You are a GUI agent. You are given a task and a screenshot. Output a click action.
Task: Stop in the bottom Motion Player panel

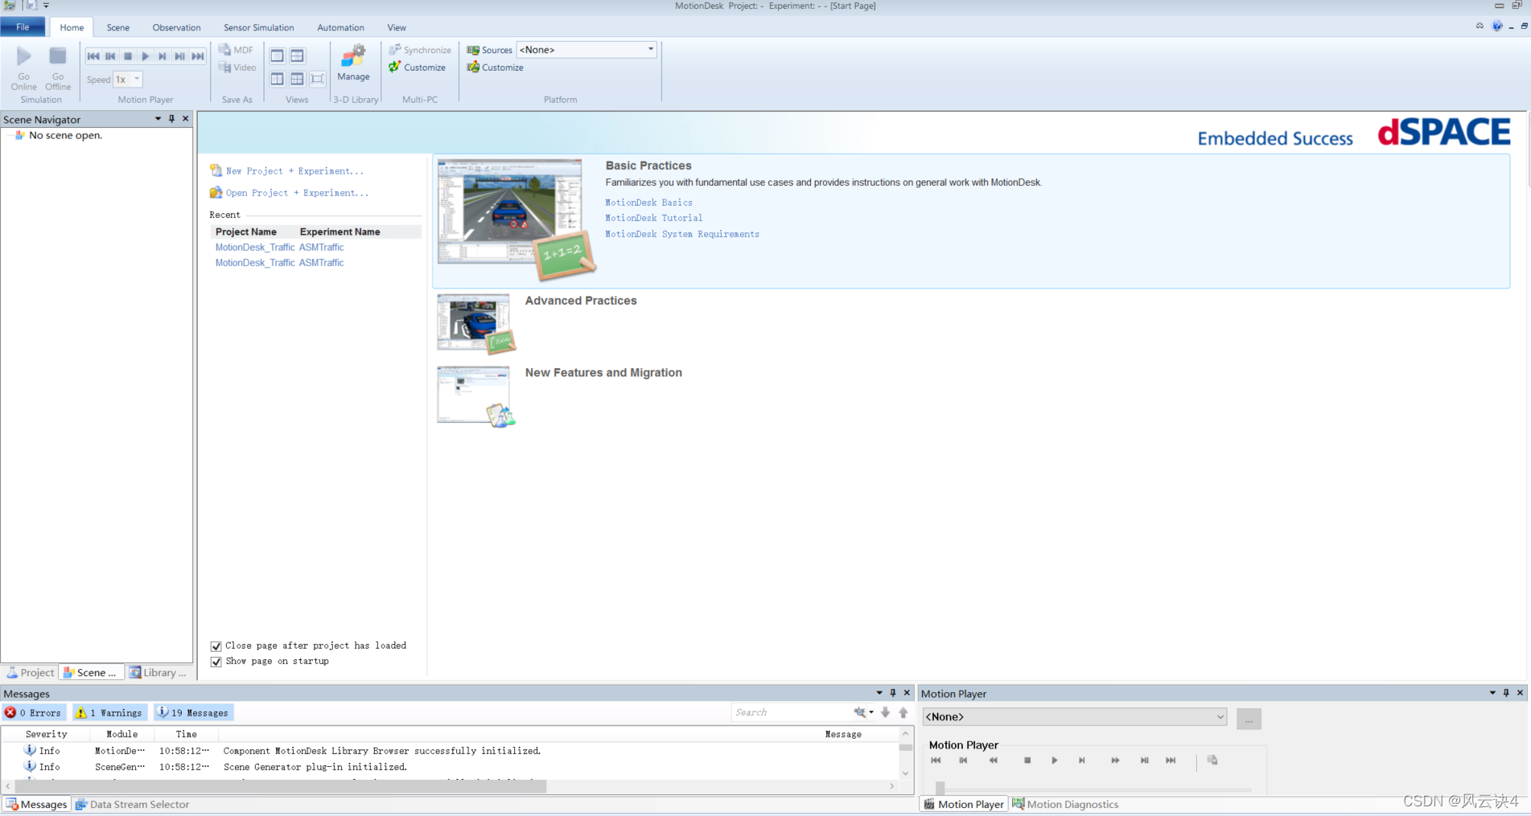pos(1027,761)
